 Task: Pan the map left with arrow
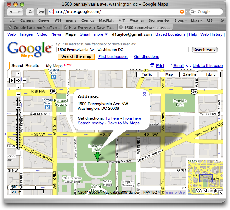pos(12,80)
